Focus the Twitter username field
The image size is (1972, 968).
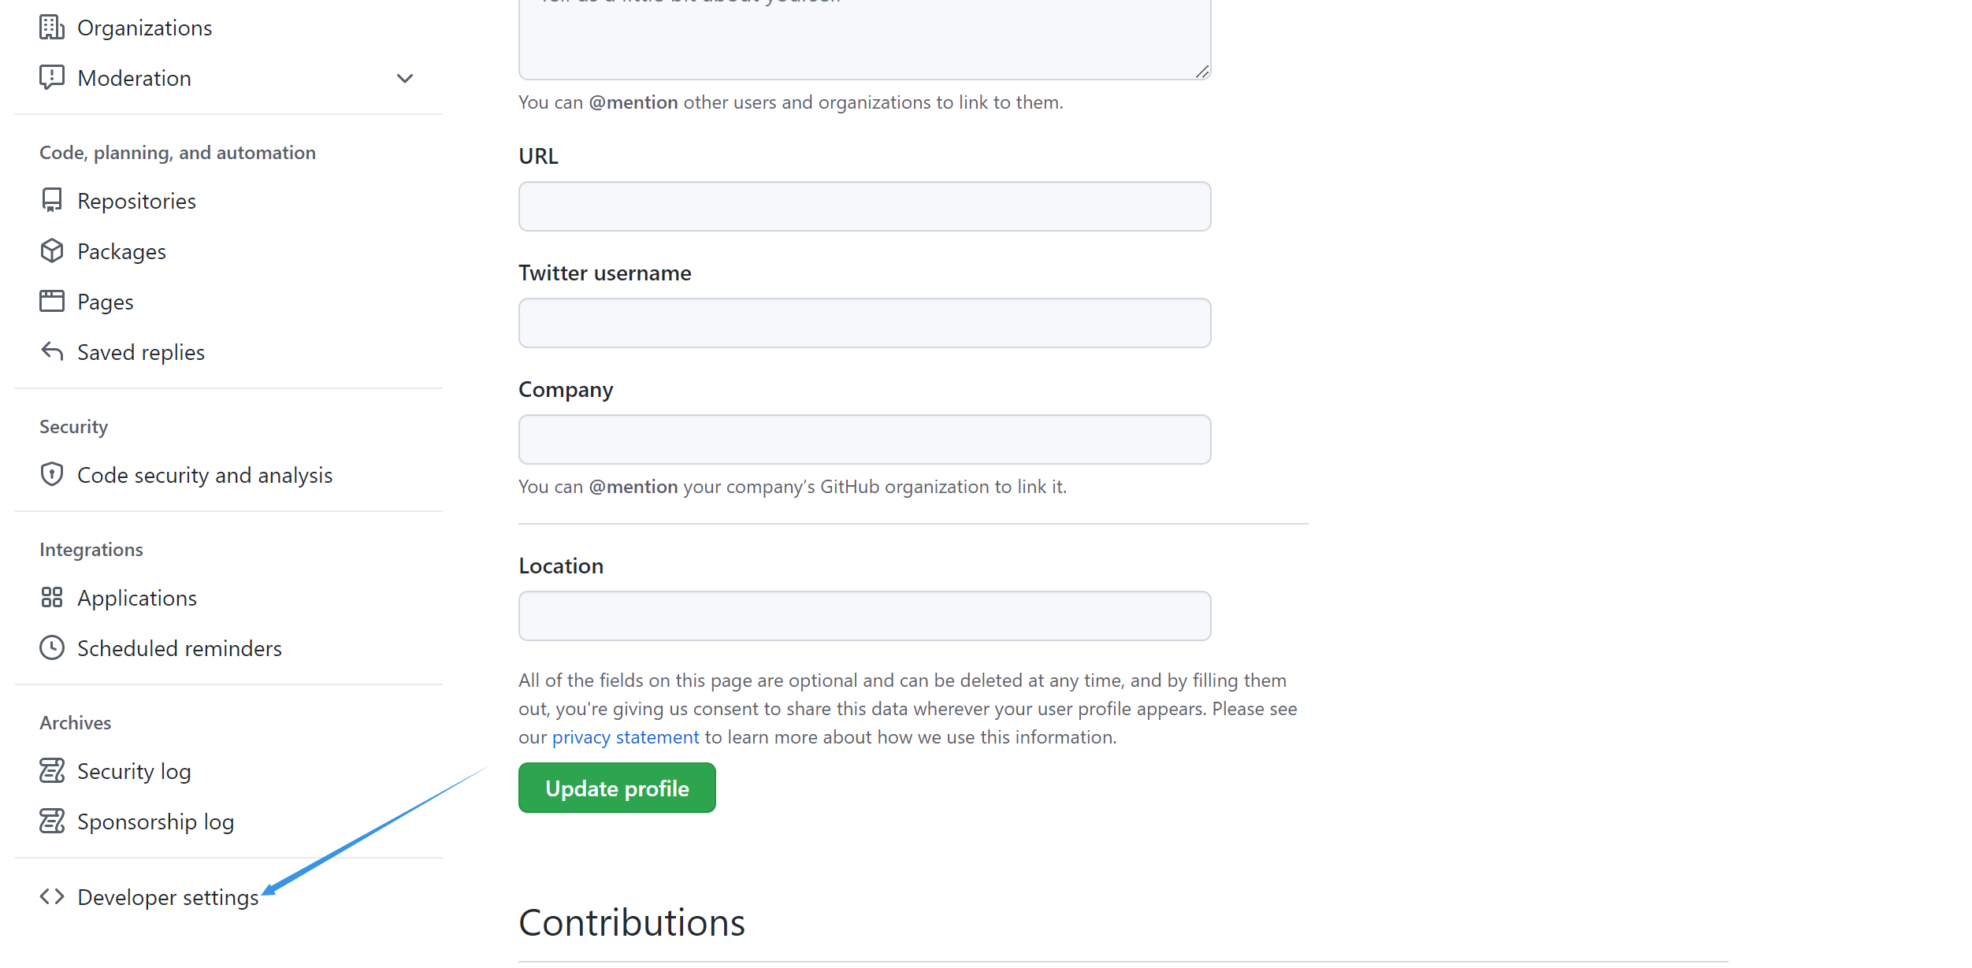864,323
